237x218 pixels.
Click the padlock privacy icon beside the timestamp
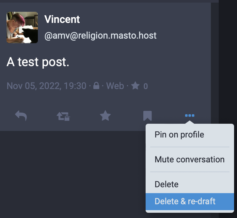[x=96, y=86]
